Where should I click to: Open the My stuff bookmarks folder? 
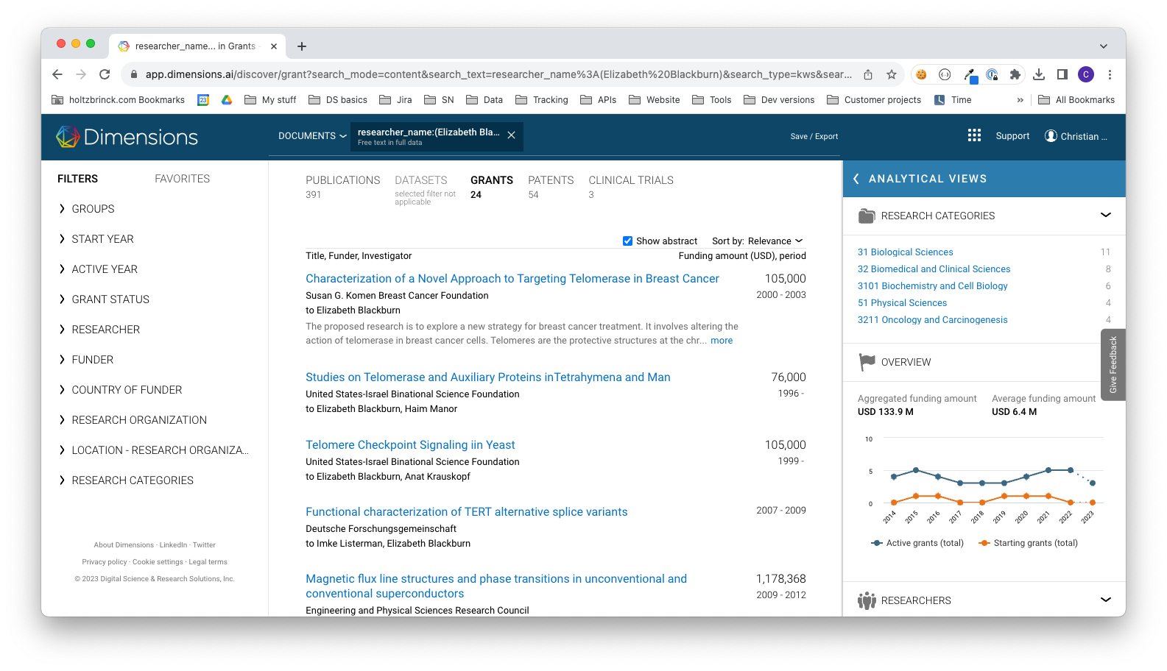(x=270, y=100)
